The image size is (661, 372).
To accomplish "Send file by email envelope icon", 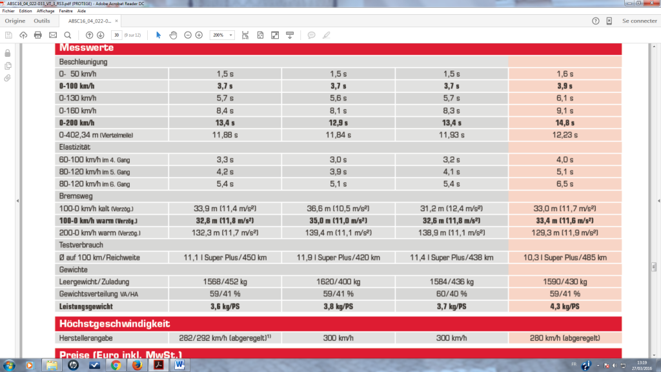I will 53,35.
